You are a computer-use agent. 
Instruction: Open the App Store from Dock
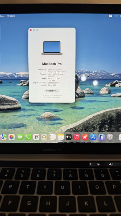(x=93, y=137)
